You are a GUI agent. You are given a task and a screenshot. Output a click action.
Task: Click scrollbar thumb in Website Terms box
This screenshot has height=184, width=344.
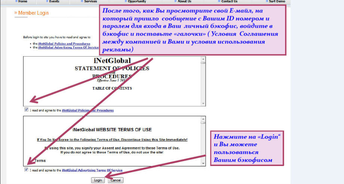click(x=203, y=123)
